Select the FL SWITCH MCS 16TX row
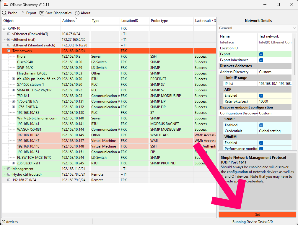The height and width of the screenshot is (225, 298). click(x=109, y=158)
